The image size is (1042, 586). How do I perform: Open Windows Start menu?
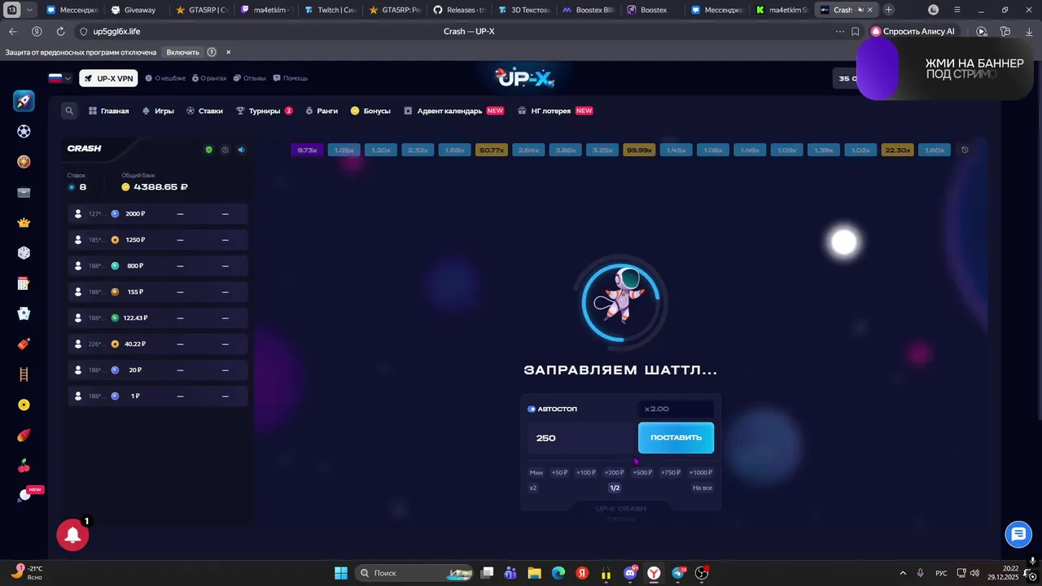pos(341,573)
